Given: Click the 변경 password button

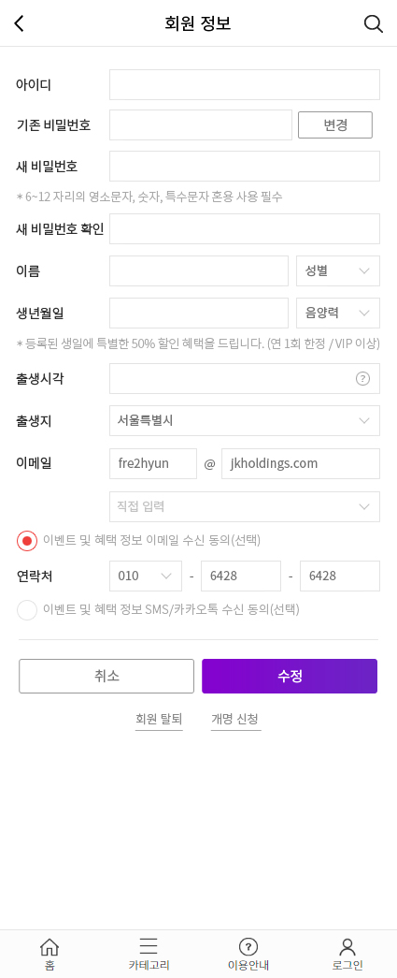Looking at the screenshot, I should coord(335,124).
